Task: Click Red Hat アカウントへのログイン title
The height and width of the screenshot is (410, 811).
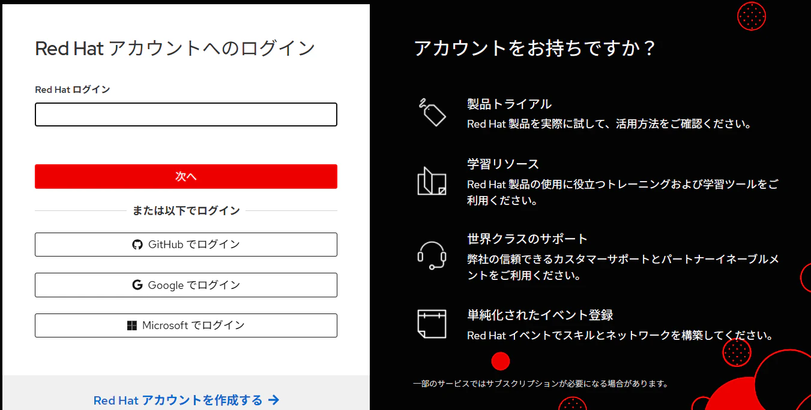Action: click(x=175, y=49)
